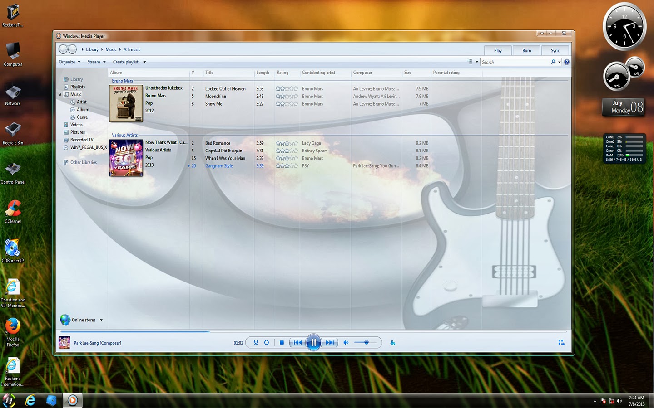Select Album under Music

tap(83, 110)
